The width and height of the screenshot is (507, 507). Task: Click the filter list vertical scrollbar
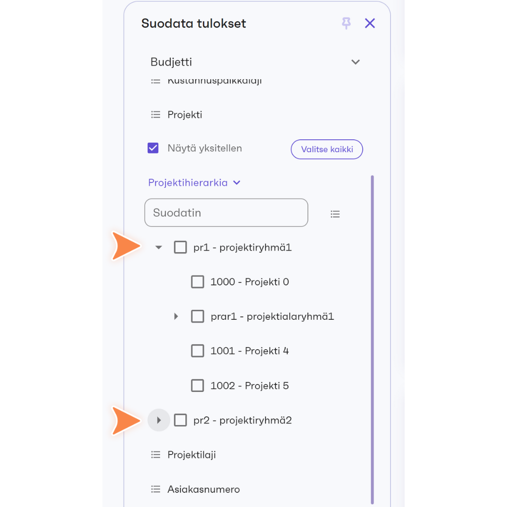372,339
